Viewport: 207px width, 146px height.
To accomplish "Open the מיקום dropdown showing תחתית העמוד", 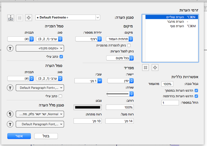I will [x=119, y=39].
